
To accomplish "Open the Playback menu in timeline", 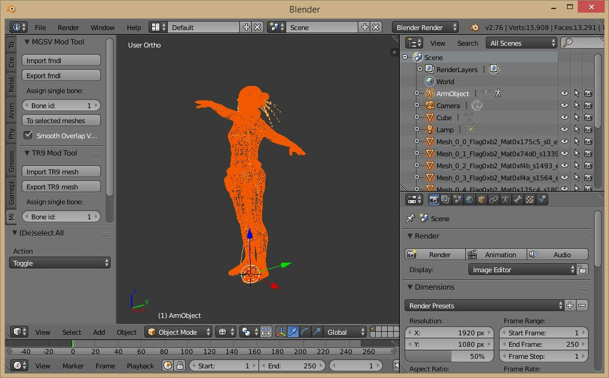I will (x=140, y=365).
